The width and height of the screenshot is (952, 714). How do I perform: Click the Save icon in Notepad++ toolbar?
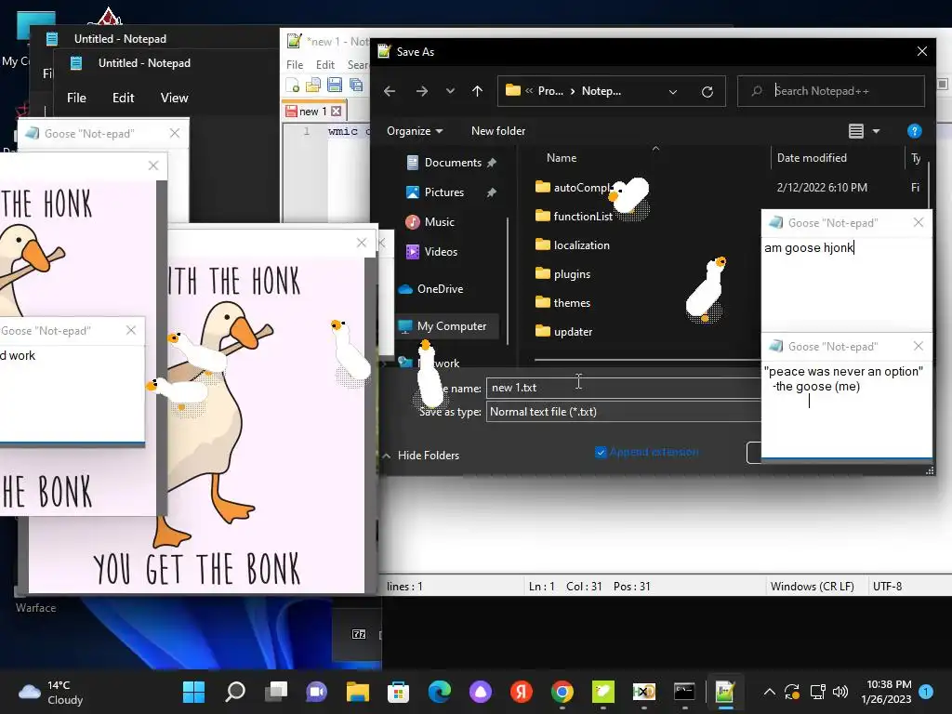[335, 86]
